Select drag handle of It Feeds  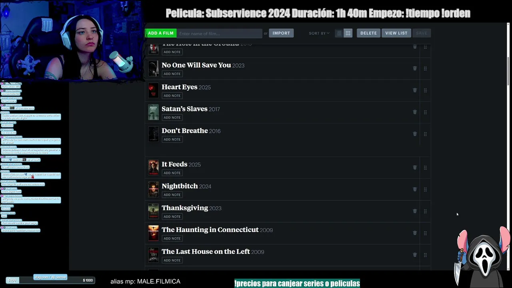(x=425, y=168)
